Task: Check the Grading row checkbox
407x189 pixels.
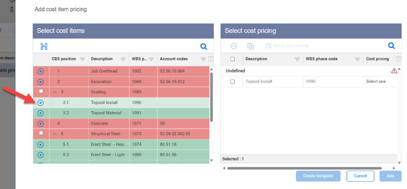Action: click(41, 92)
